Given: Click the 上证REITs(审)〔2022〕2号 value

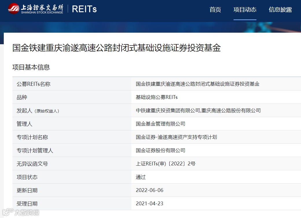Looking at the screenshot, I should coord(166,164).
